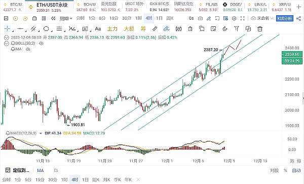Open the 周期 period dropdown
The image size is (304, 184).
(x=66, y=18)
